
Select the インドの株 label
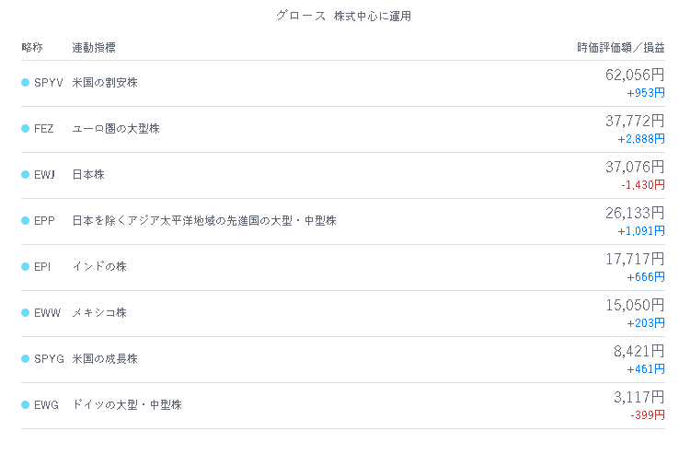click(x=99, y=266)
